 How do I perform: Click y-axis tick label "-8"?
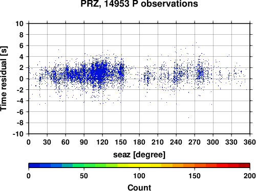coord(20,123)
